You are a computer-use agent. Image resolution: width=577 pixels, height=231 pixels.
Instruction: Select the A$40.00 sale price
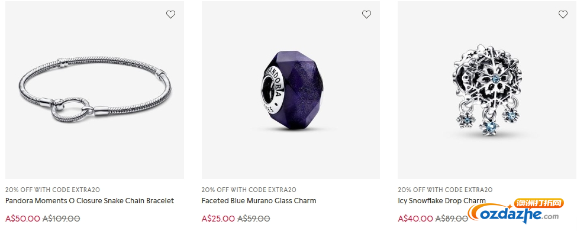point(415,219)
